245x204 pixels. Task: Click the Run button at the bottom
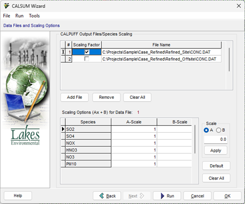tap(167, 196)
